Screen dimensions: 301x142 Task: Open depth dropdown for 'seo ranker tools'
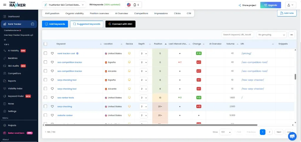coord(143,98)
